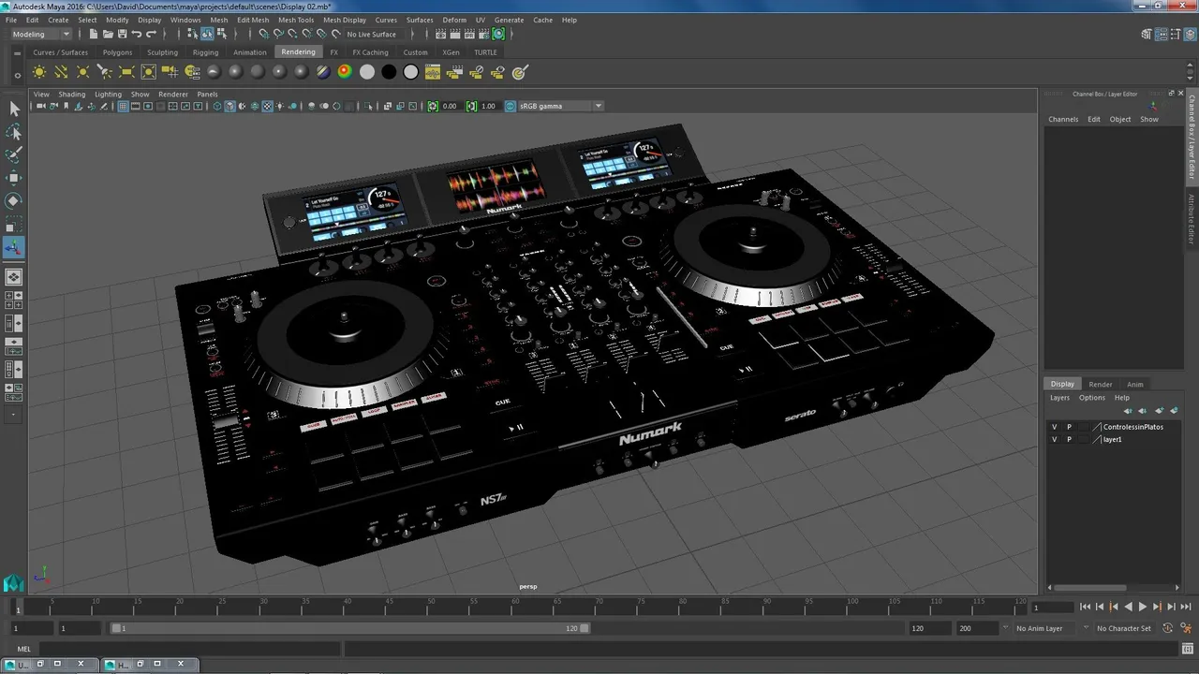
Task: Create new empty layer icon
Action: [1159, 410]
